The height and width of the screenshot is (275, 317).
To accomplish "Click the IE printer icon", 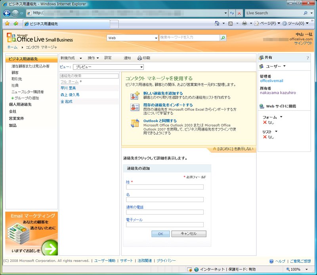I will pos(244,23).
